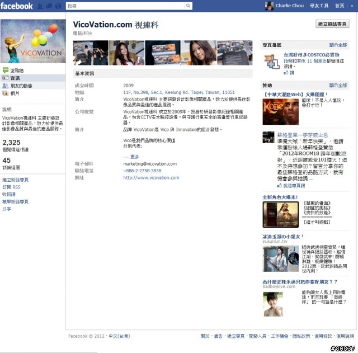The width and height of the screenshot is (358, 353).
Task: Open fifth photo in the strip
Action: 235,53
